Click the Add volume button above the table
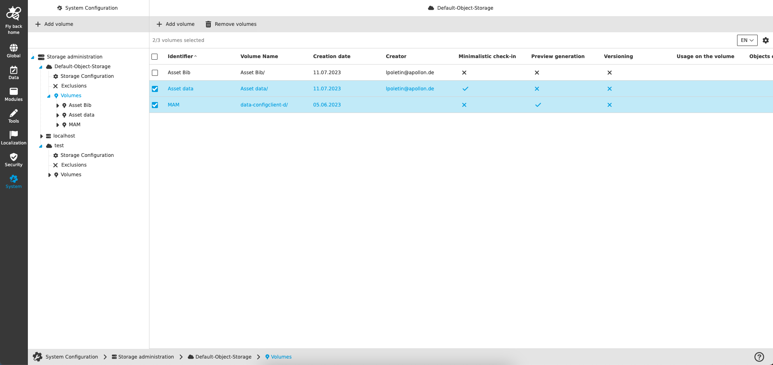 click(176, 24)
